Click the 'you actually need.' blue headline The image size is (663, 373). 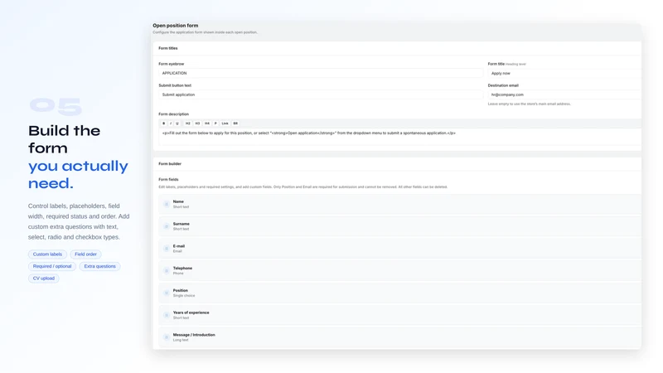coord(78,174)
